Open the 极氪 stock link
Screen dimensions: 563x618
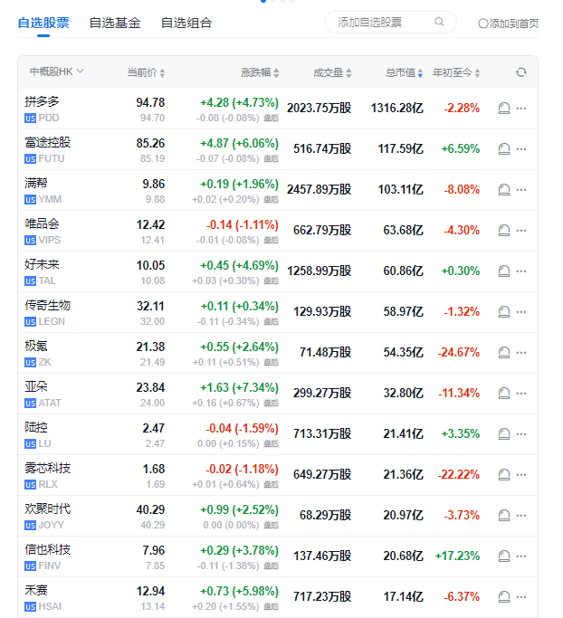tap(36, 346)
